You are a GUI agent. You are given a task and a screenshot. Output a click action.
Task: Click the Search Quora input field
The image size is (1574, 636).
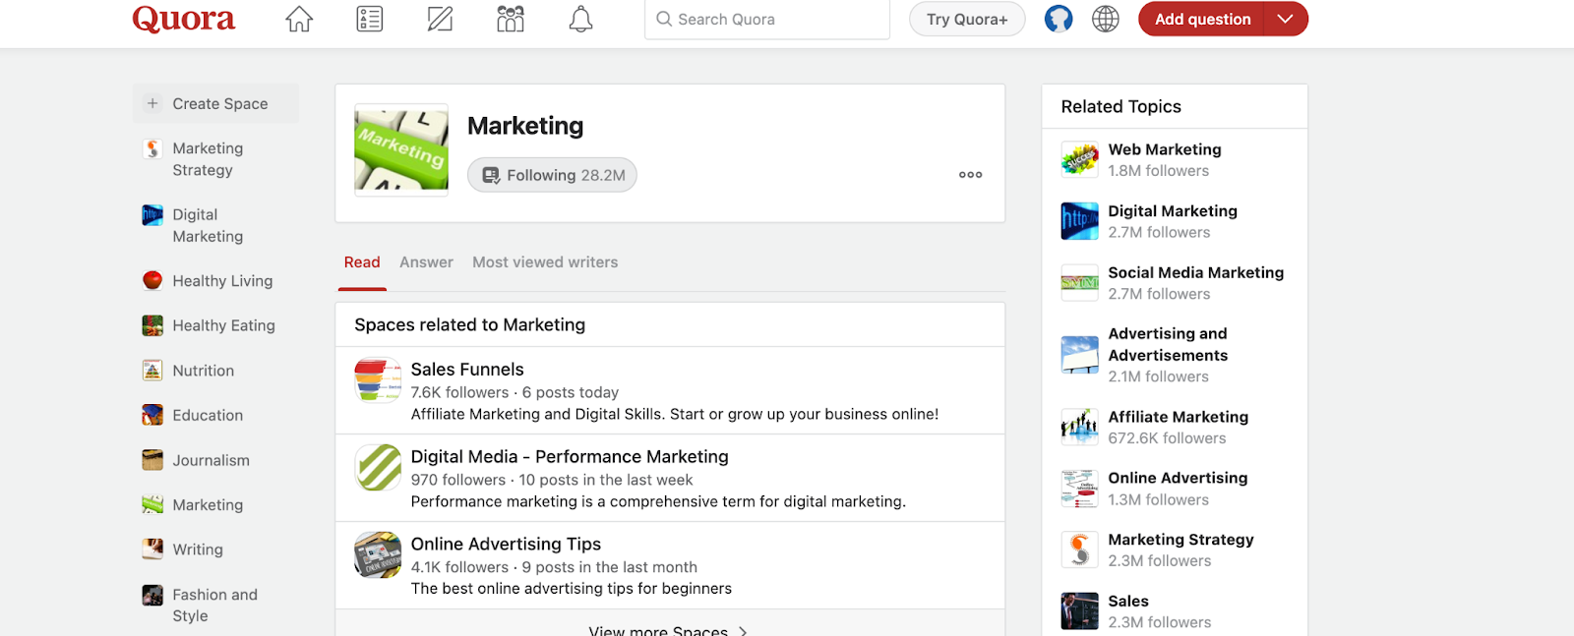pyautogui.click(x=767, y=19)
